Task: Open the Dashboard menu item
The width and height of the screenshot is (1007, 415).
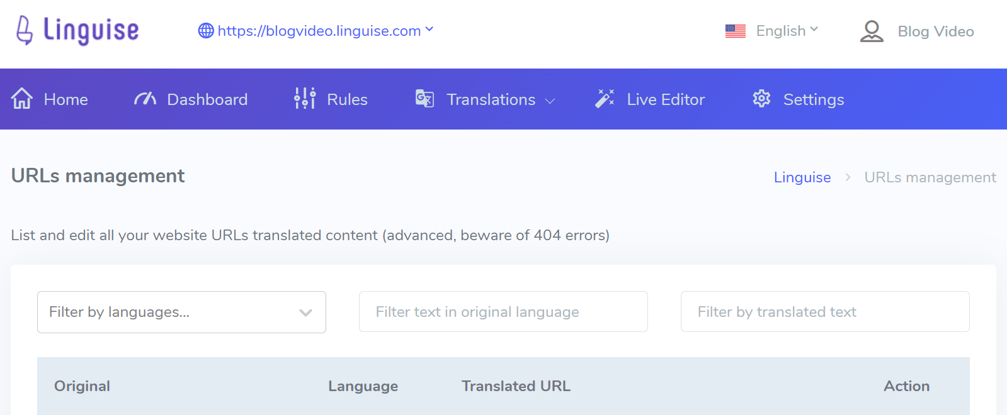Action: tap(207, 99)
